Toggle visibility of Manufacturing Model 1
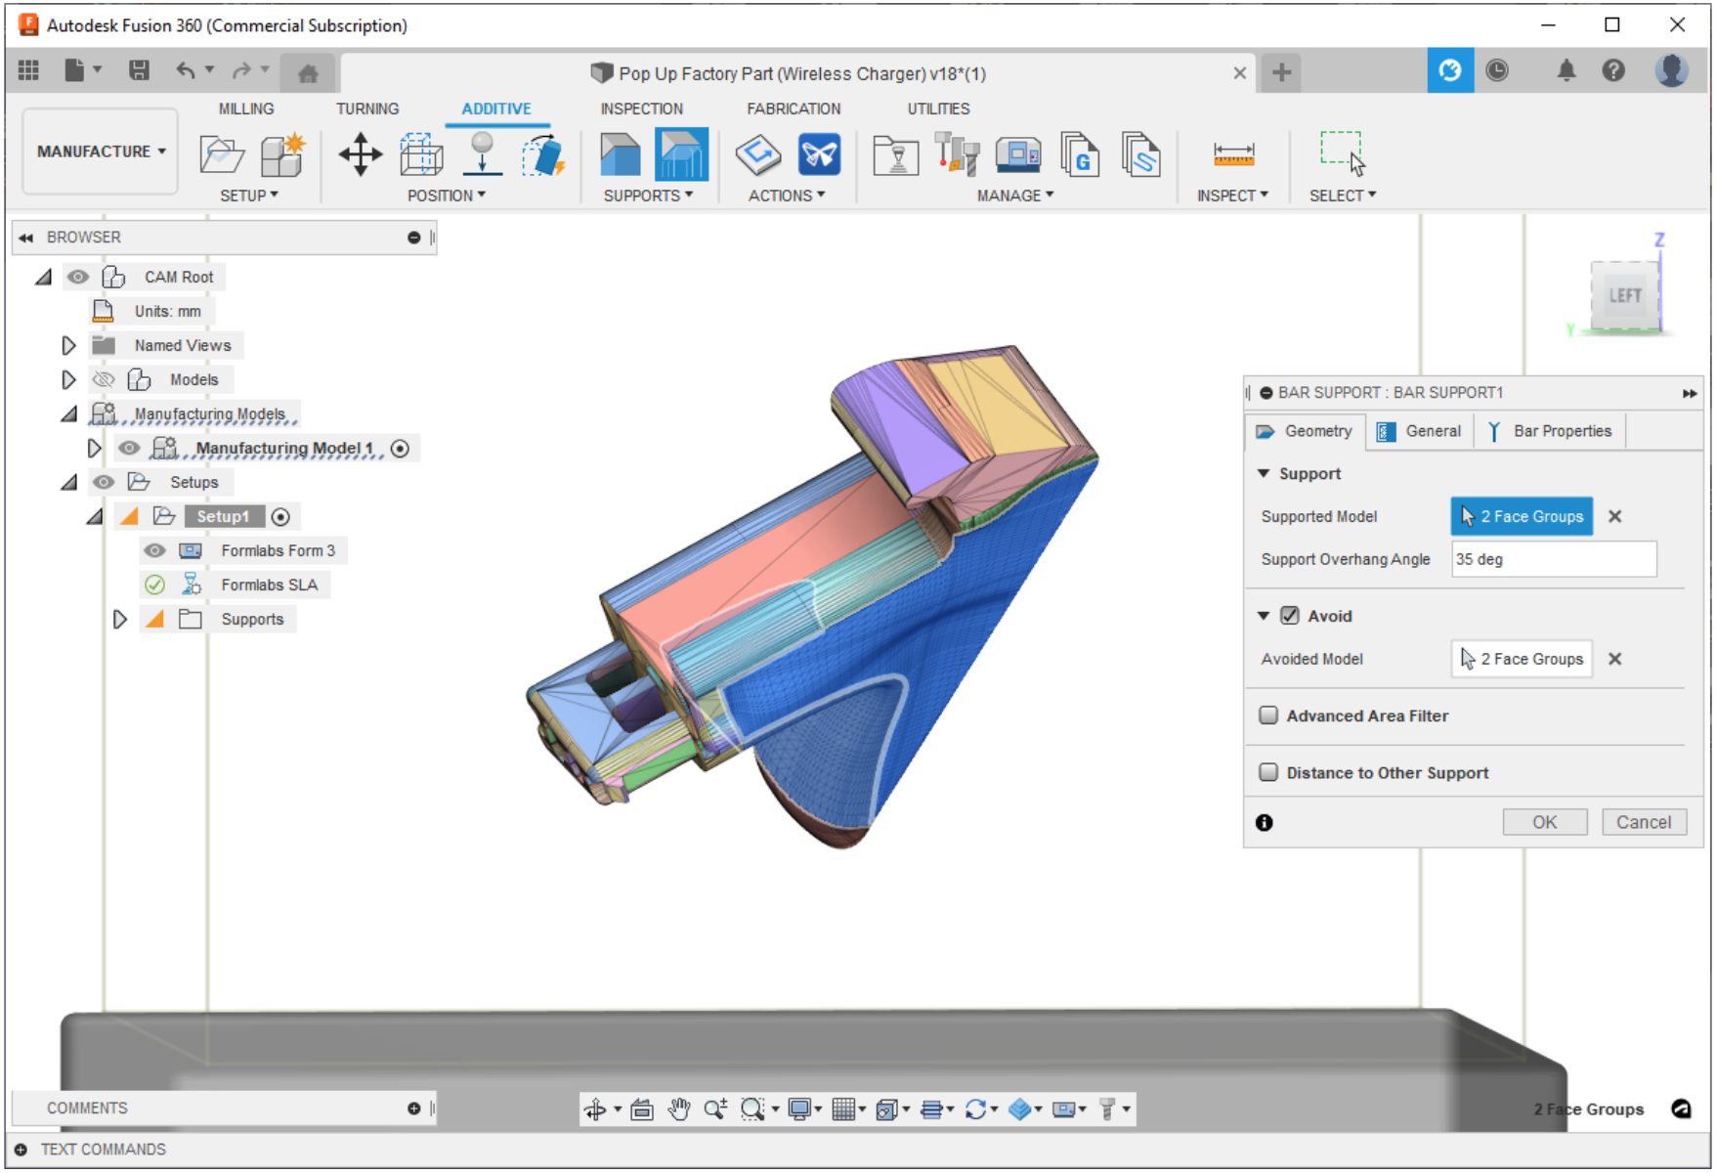 tap(129, 448)
